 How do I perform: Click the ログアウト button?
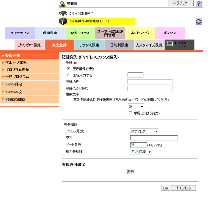tap(181, 3)
